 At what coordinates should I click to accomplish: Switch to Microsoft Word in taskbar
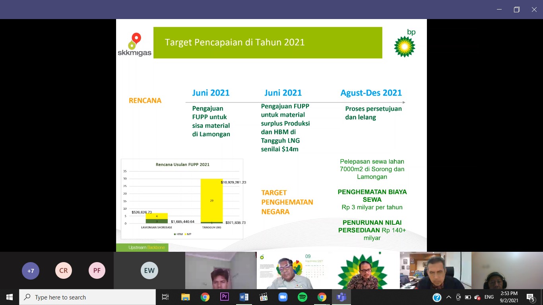[244, 297]
